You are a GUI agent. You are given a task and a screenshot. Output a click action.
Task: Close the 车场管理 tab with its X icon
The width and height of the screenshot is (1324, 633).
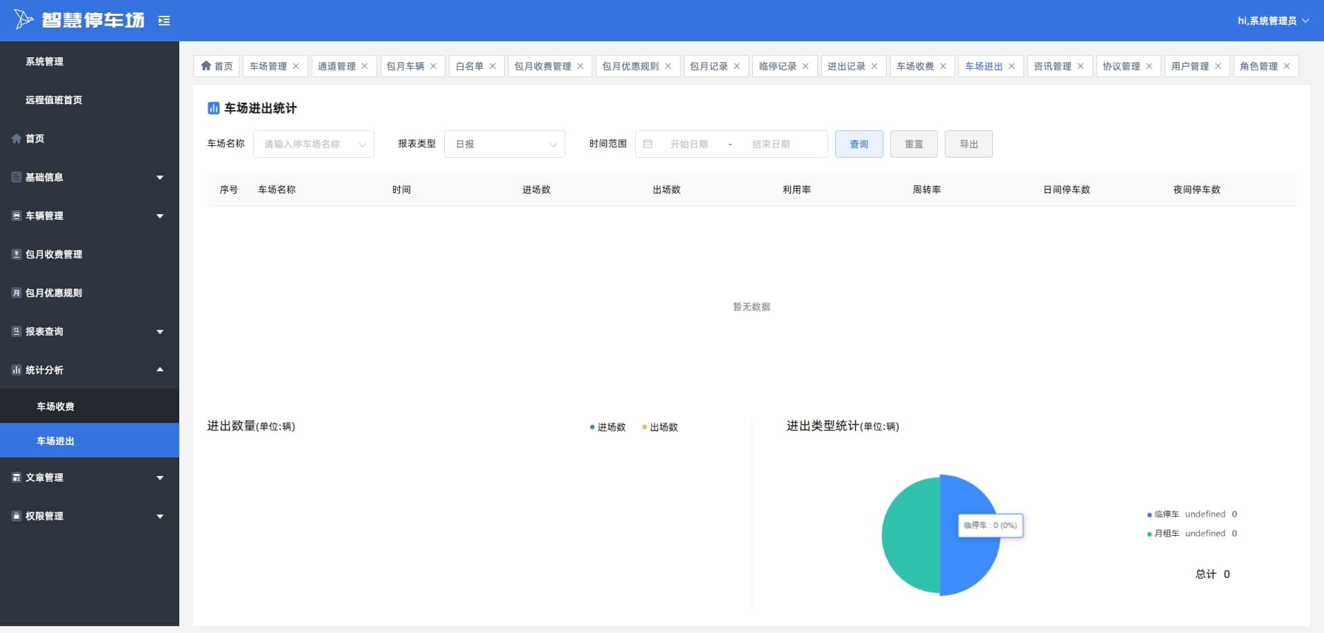296,66
